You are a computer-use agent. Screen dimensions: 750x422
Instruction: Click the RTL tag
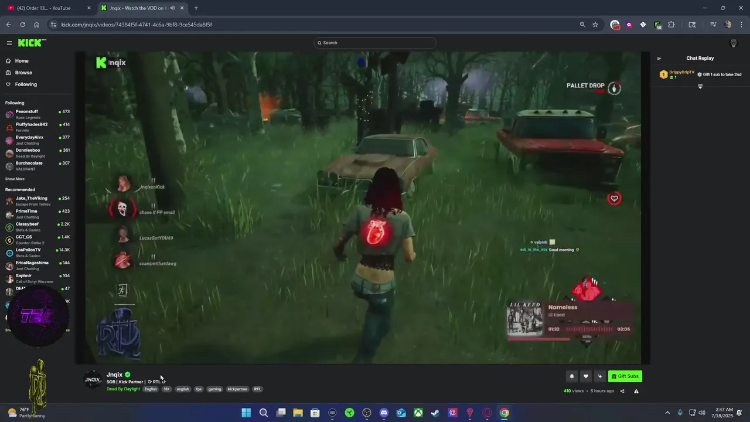(257, 389)
